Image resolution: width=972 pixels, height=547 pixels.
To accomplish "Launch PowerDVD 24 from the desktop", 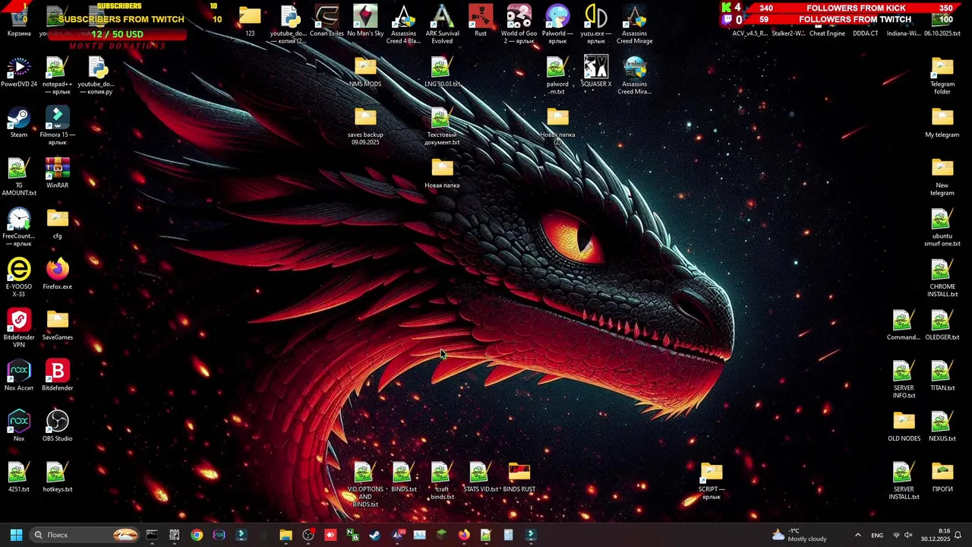I will 19,72.
